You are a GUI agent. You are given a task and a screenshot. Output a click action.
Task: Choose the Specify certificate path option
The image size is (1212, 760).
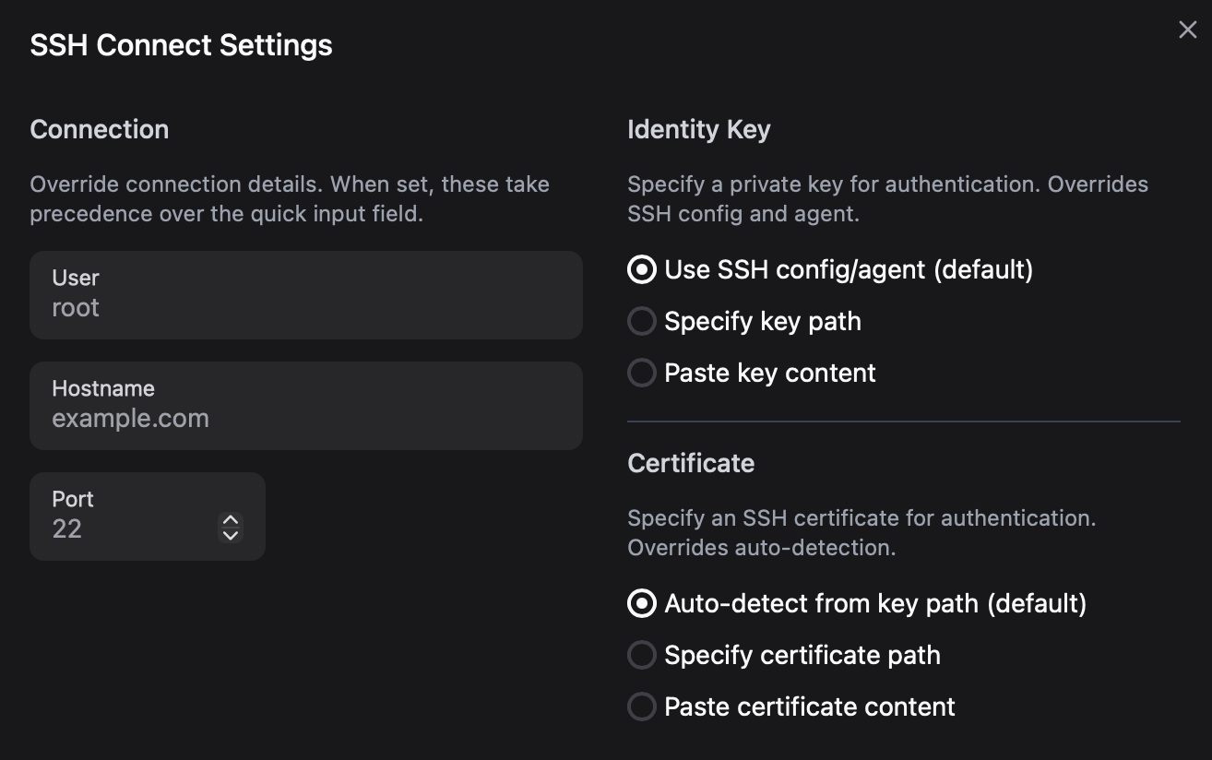pyautogui.click(x=641, y=655)
